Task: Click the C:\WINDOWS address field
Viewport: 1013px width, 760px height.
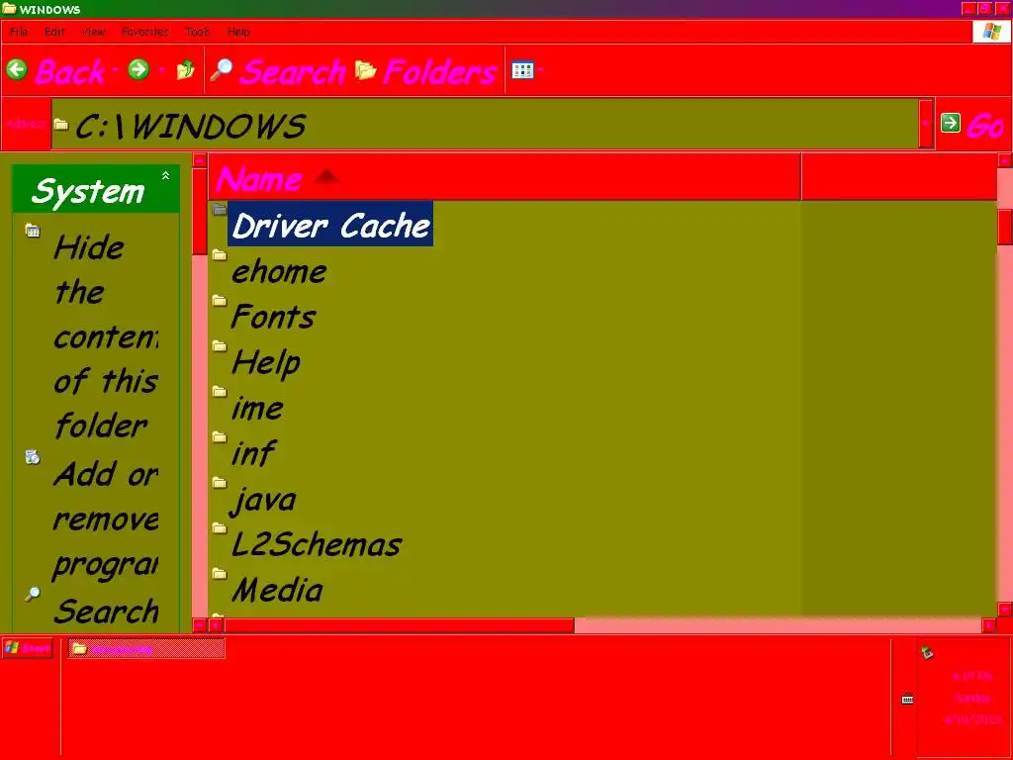Action: [485, 124]
